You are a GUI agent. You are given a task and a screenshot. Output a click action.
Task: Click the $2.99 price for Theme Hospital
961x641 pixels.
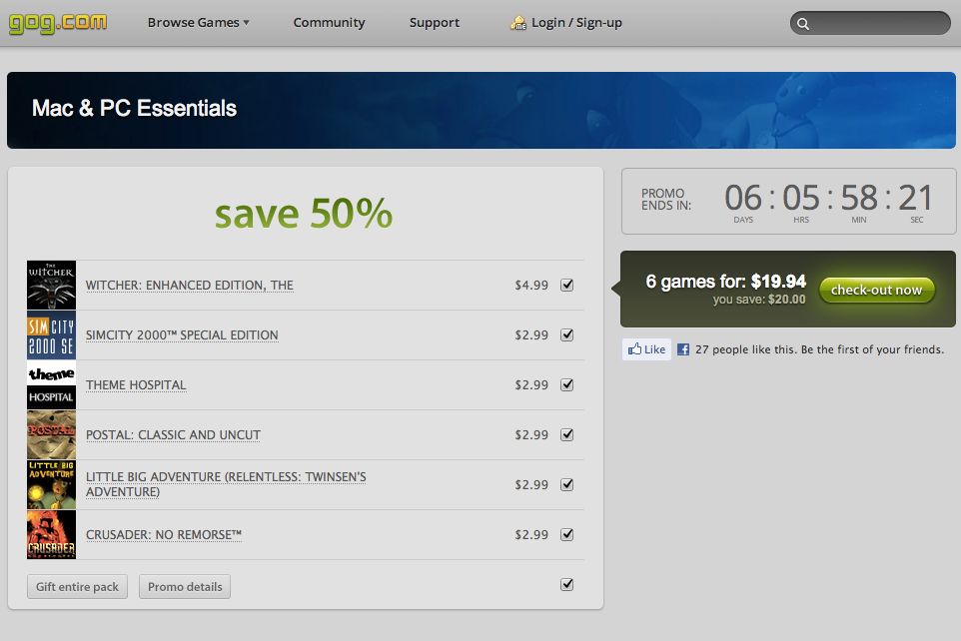(x=531, y=384)
